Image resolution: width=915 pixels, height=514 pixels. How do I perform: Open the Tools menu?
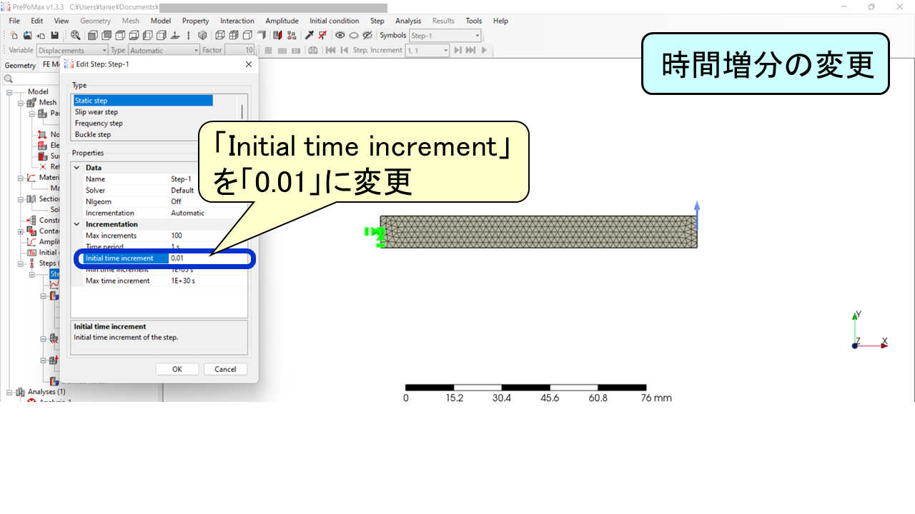(x=474, y=21)
